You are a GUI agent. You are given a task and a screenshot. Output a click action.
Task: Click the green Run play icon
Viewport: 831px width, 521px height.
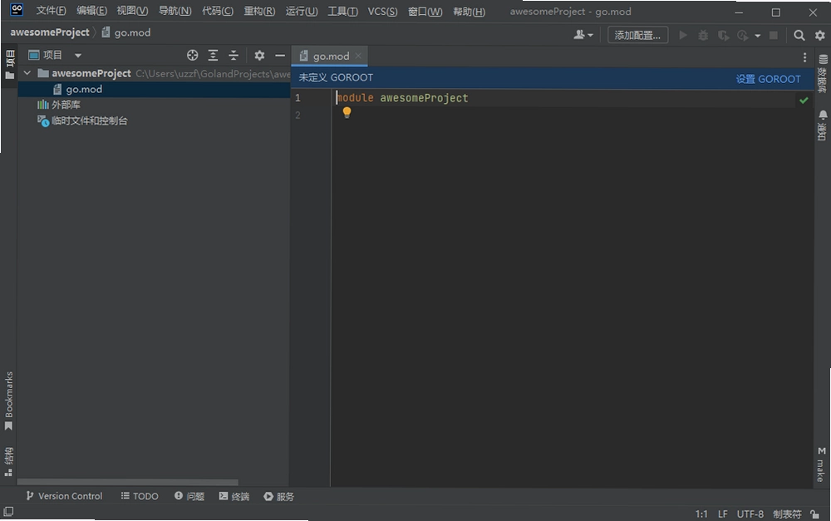(683, 35)
